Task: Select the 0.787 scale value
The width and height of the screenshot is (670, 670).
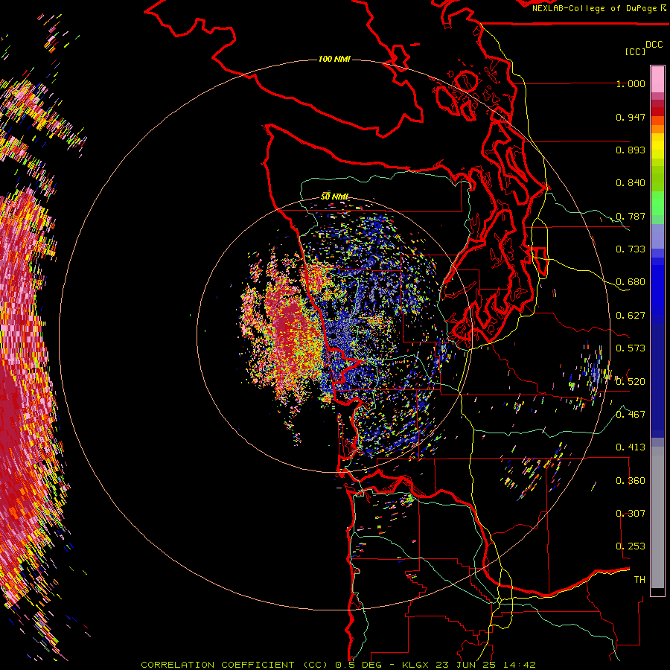Action: point(631,216)
